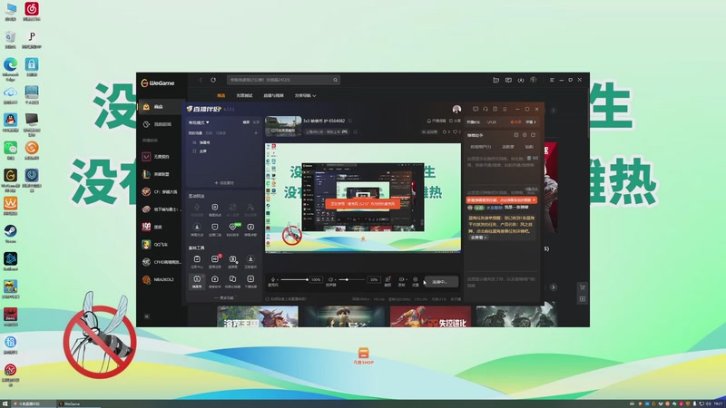
Task: Click the WeGame refresh icon
Action: pyautogui.click(x=213, y=80)
